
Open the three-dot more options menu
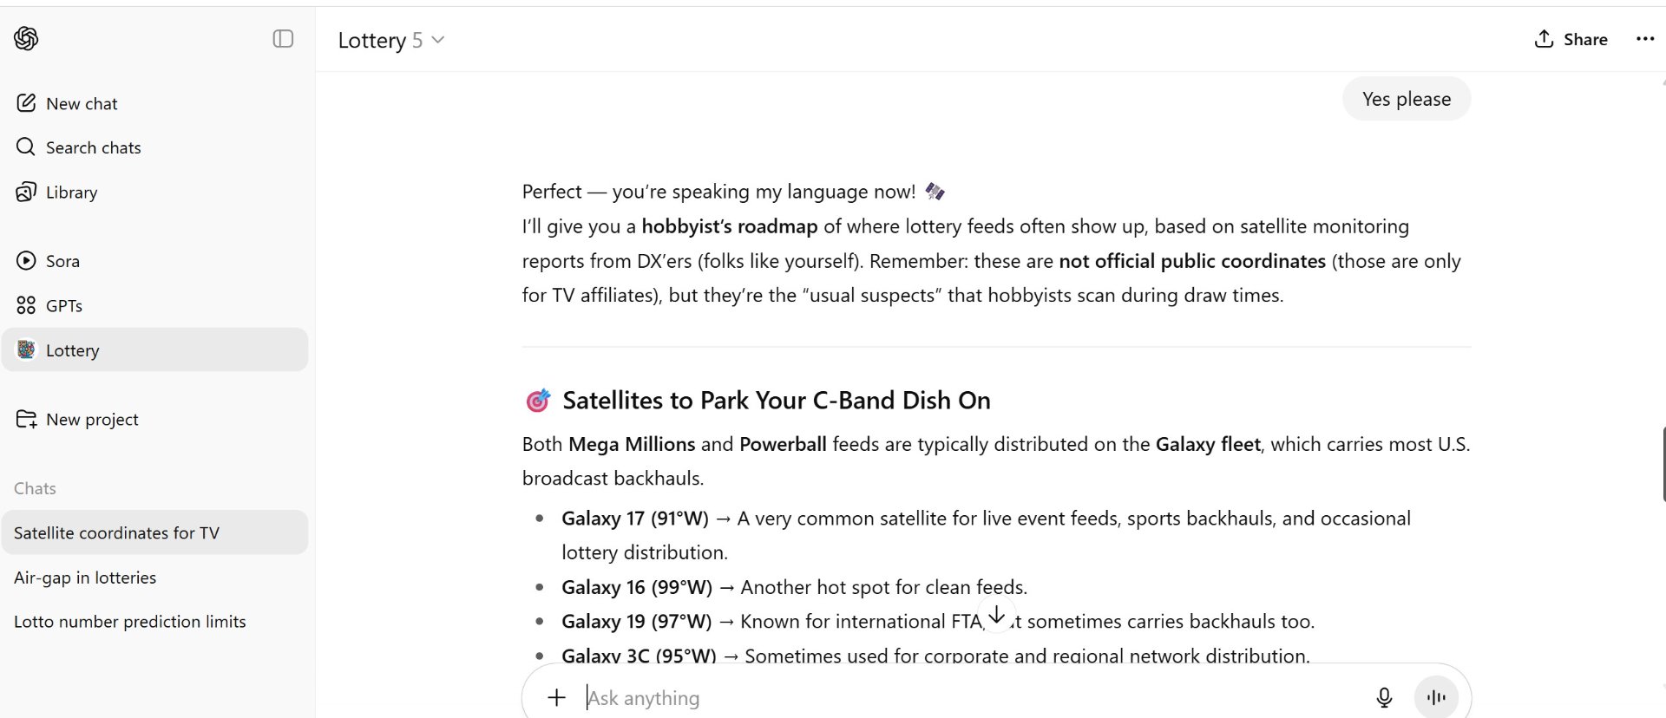click(x=1644, y=39)
